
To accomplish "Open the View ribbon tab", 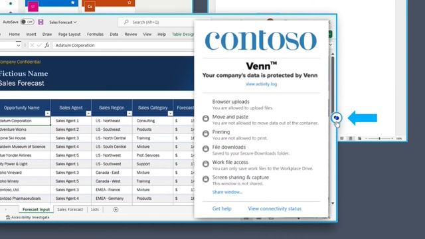I will (147, 34).
